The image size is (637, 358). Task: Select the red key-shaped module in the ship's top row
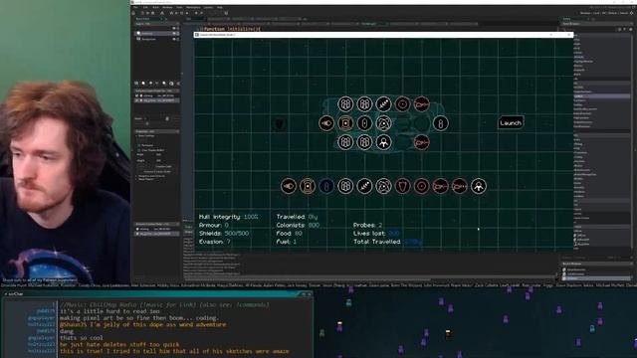(x=421, y=103)
